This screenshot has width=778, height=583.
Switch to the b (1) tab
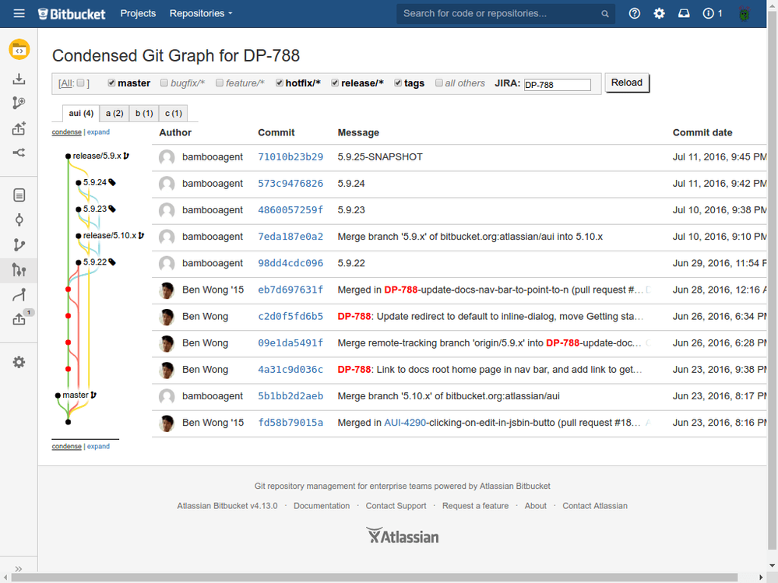[144, 113]
